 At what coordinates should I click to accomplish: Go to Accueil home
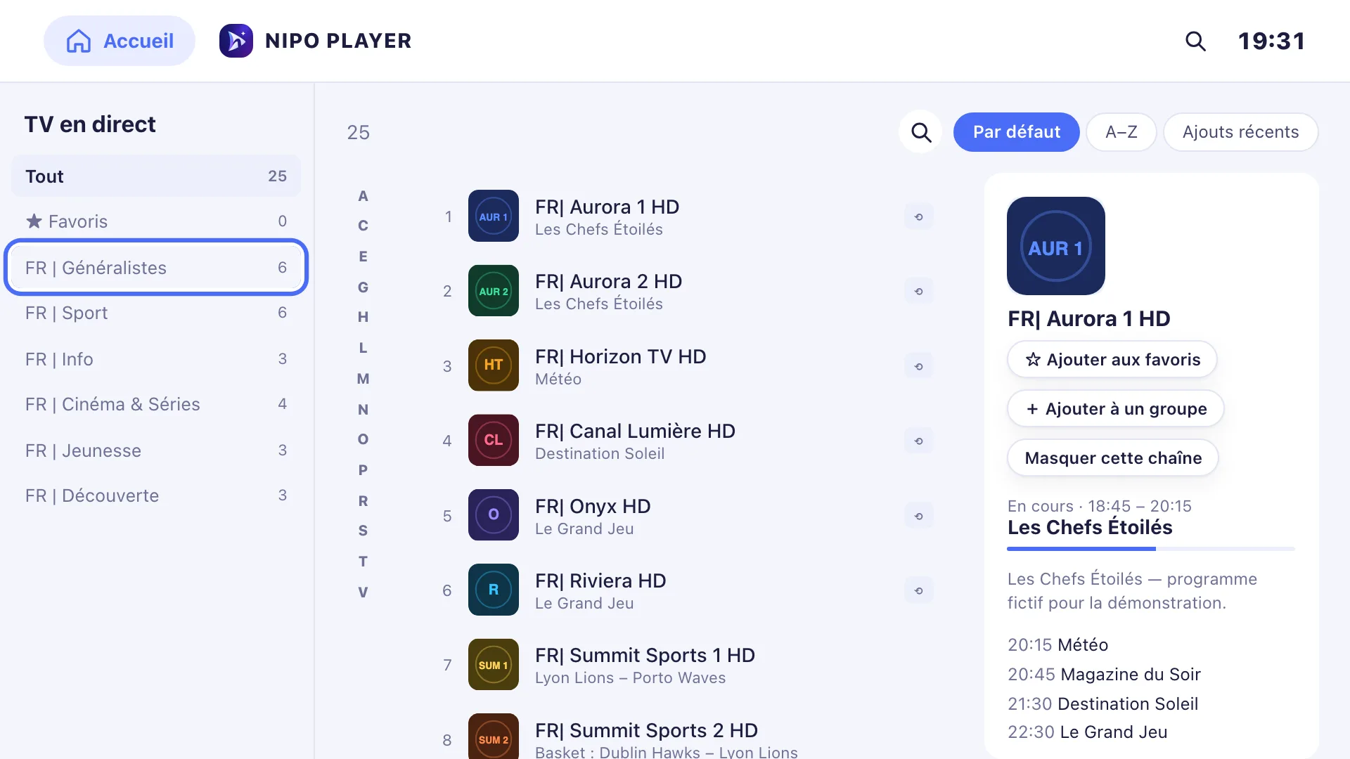(x=120, y=41)
